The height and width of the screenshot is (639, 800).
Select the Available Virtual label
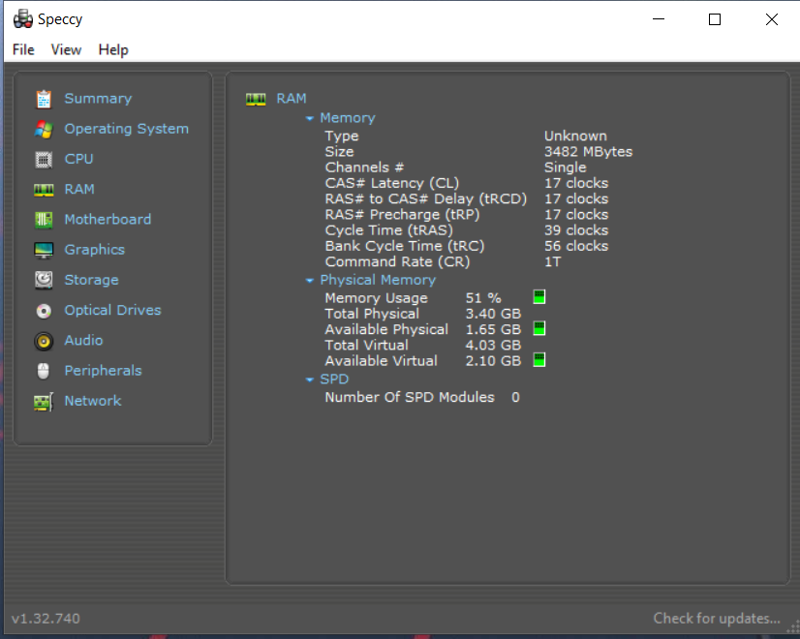pyautogui.click(x=382, y=361)
